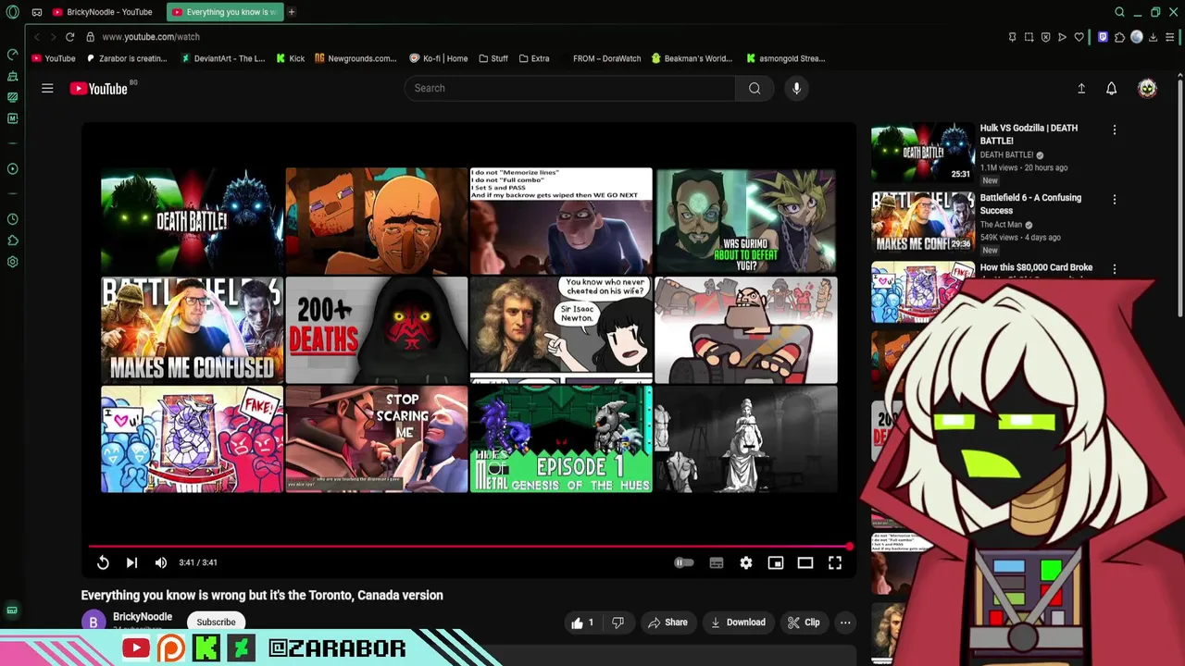Open Kick bookmark

291,58
